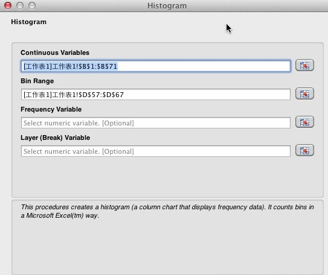The width and height of the screenshot is (328, 275).
Task: Select the Frequency Variable optional input field
Action: [x=156, y=123]
